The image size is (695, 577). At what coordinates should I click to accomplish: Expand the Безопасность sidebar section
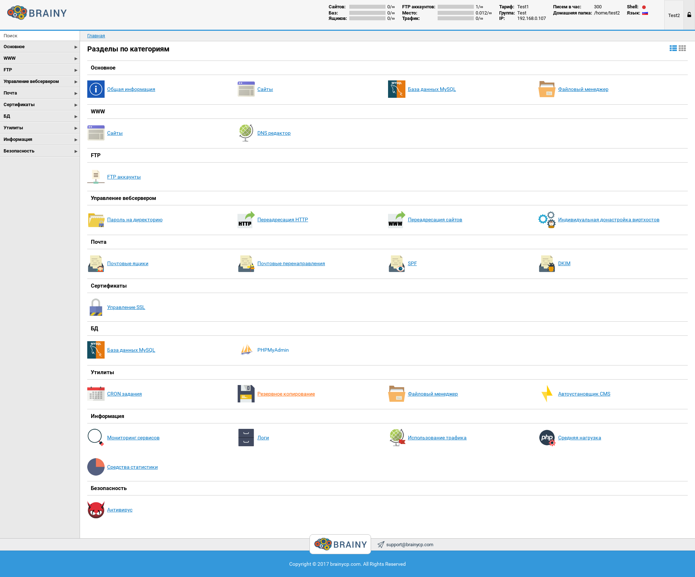[x=39, y=151]
